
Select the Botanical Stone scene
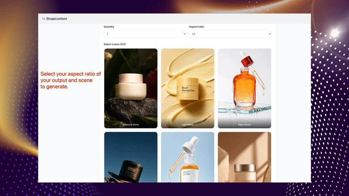point(131,88)
